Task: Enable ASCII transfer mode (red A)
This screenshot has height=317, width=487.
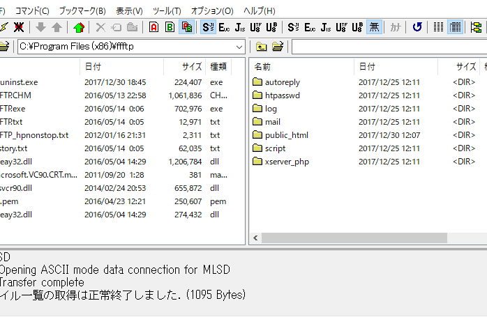Action: pyautogui.click(x=153, y=28)
